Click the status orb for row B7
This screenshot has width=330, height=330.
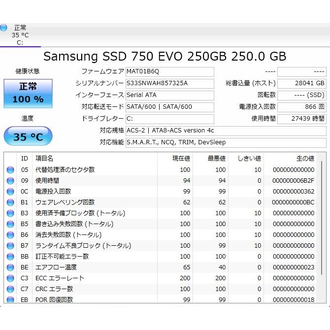coord(10,246)
